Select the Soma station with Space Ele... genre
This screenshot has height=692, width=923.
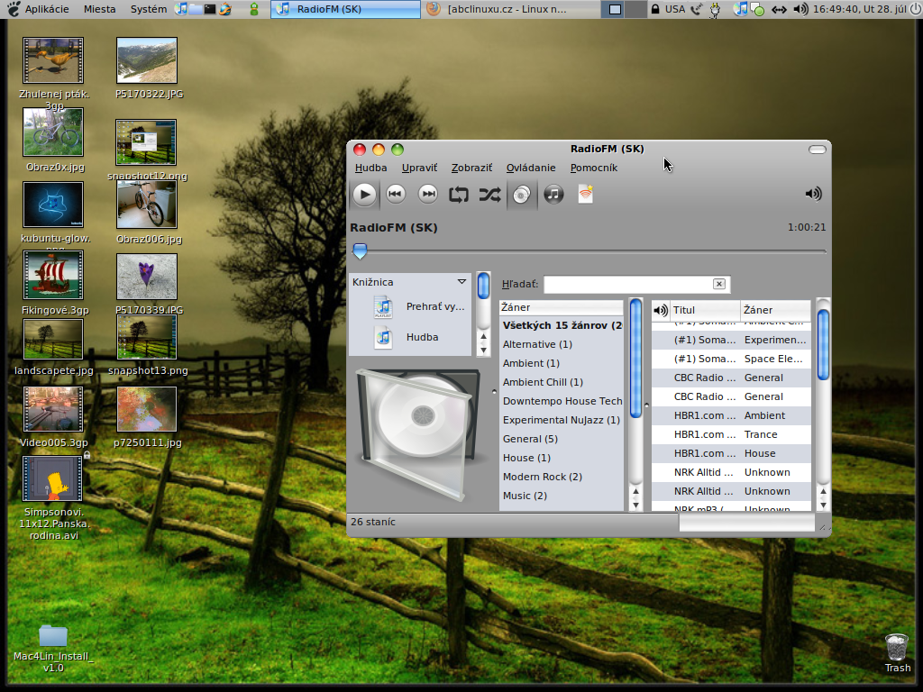[x=731, y=359]
